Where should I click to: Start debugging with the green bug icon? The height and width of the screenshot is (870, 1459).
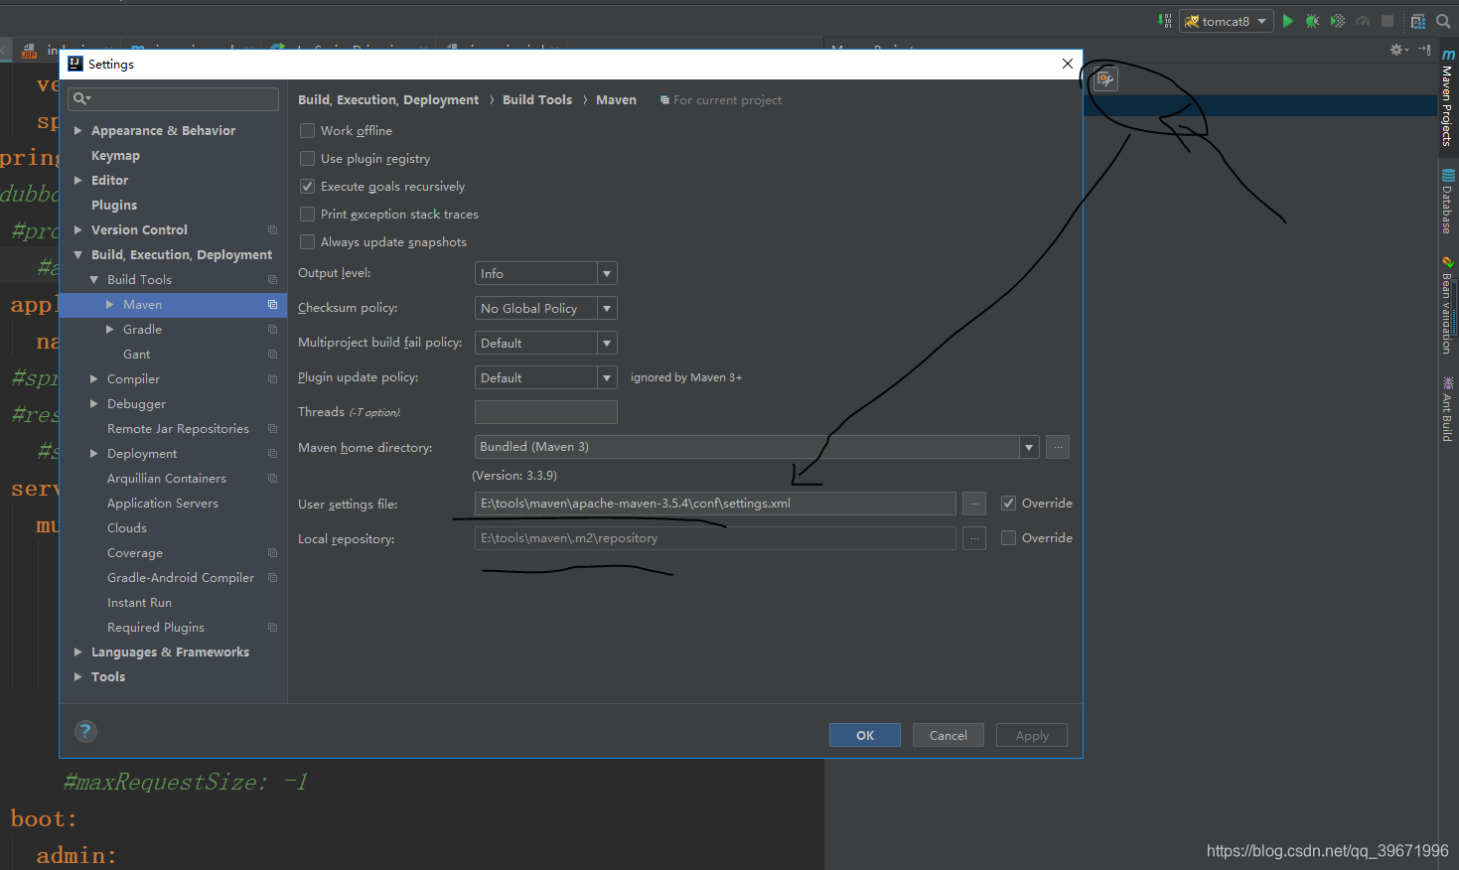click(x=1313, y=21)
